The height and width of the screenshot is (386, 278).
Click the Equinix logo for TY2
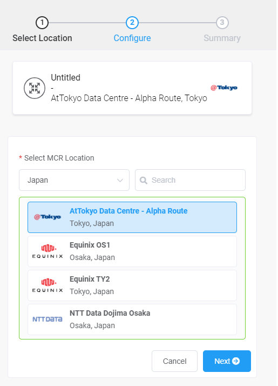pyautogui.click(x=48, y=285)
